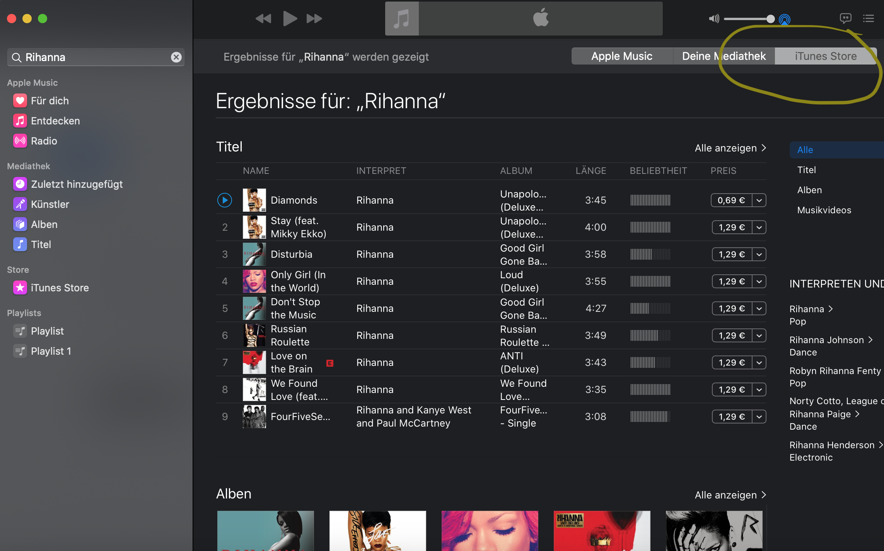
Task: Expand the price dropdown arrow for Diamonds
Action: 759,200
